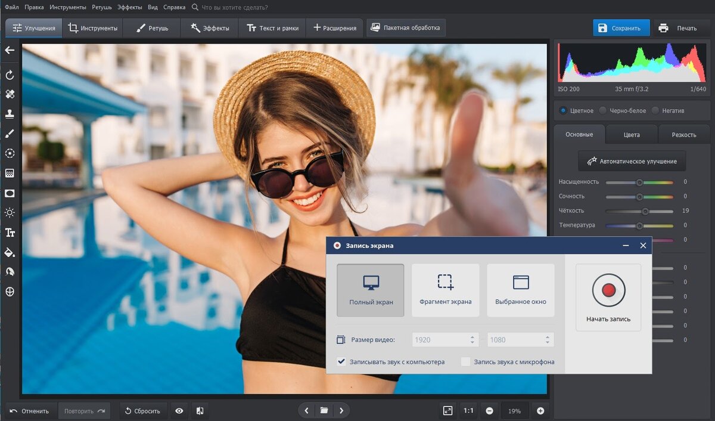Screen dimensions: 715x421
Task: Open the sun-shaped brightness tool
Action: tap(10, 212)
